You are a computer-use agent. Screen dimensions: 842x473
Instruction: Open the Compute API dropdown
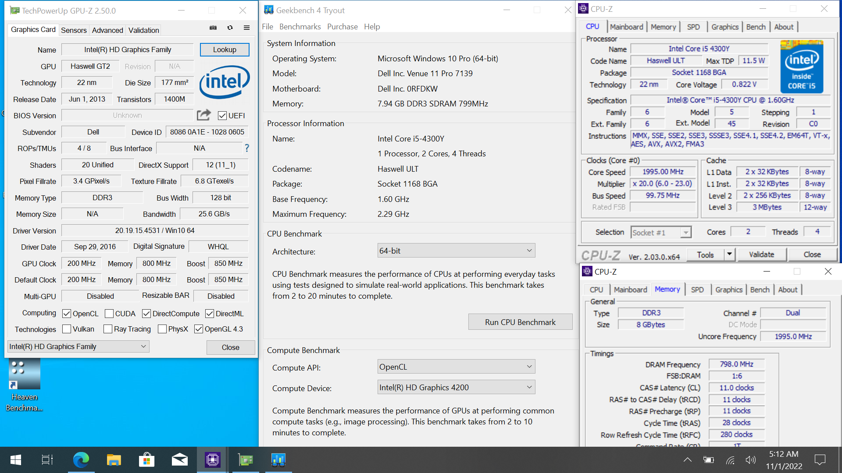click(456, 367)
